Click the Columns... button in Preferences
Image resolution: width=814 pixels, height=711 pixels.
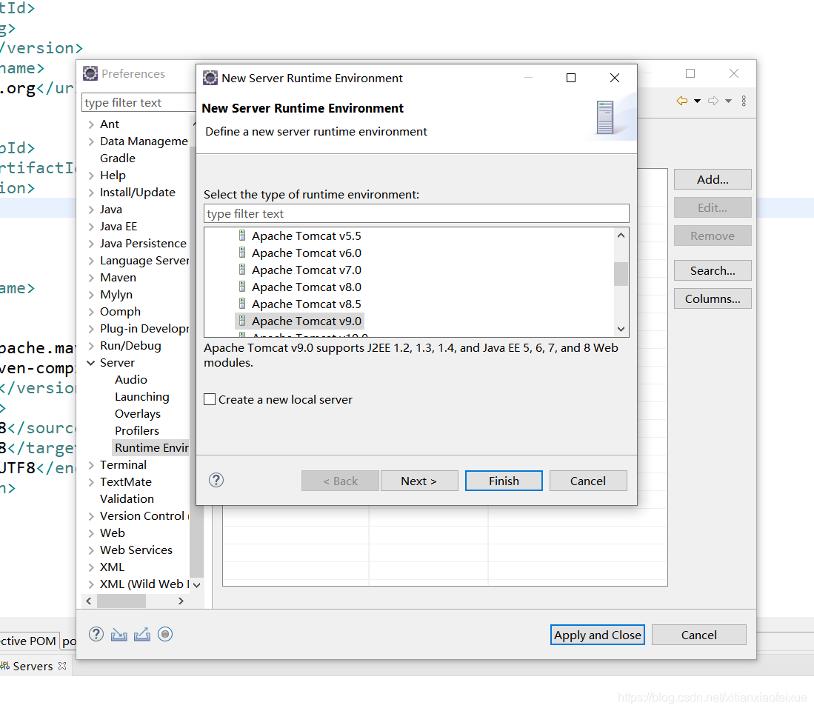click(713, 298)
